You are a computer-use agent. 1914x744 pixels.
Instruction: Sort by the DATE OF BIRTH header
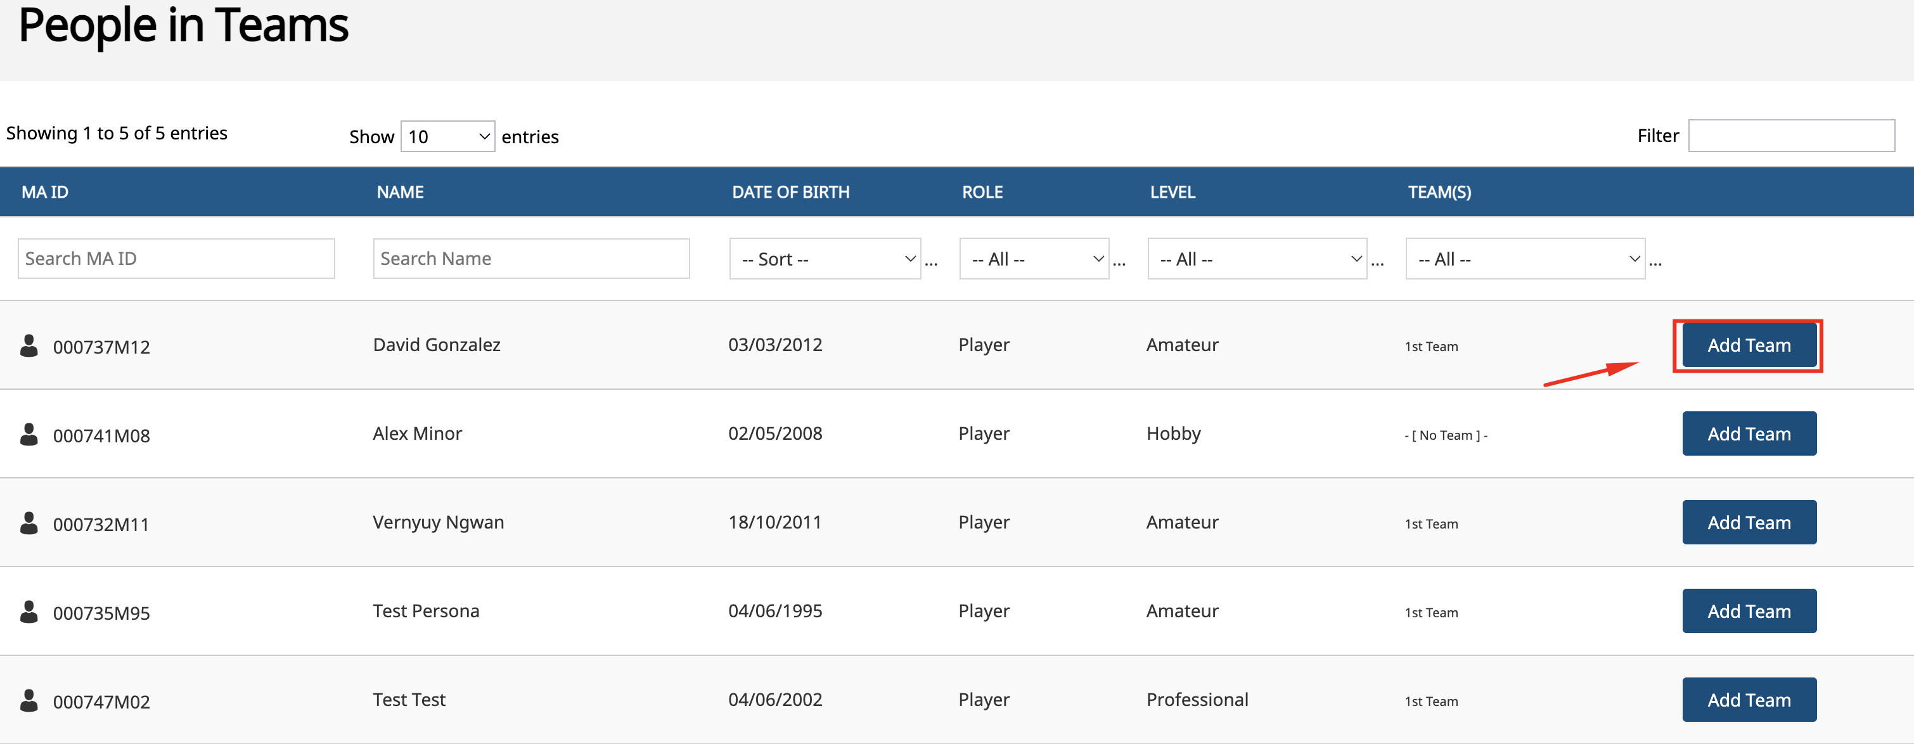click(x=790, y=193)
